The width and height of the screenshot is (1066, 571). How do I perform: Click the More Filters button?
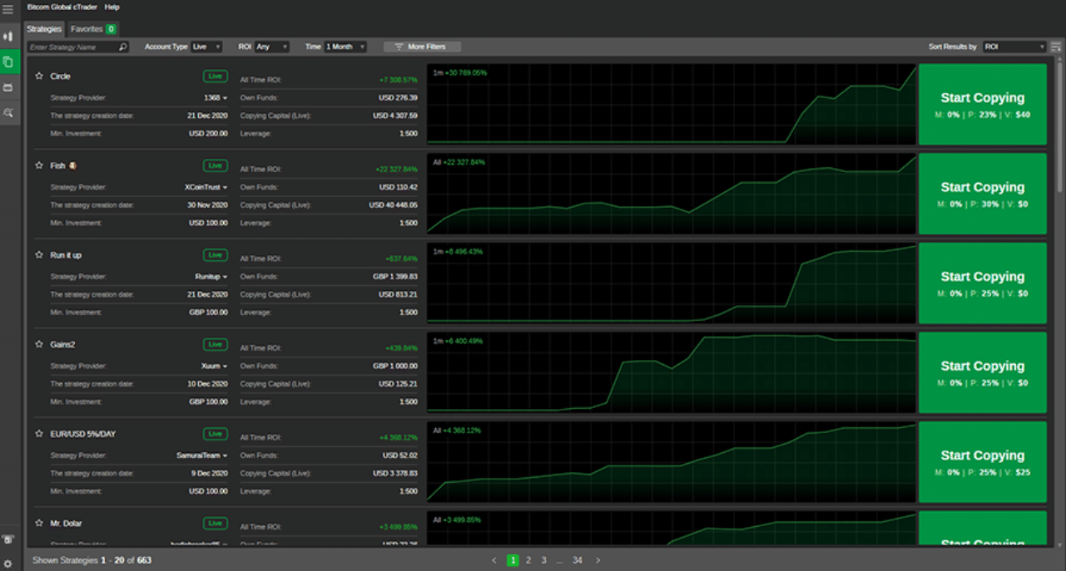[421, 47]
